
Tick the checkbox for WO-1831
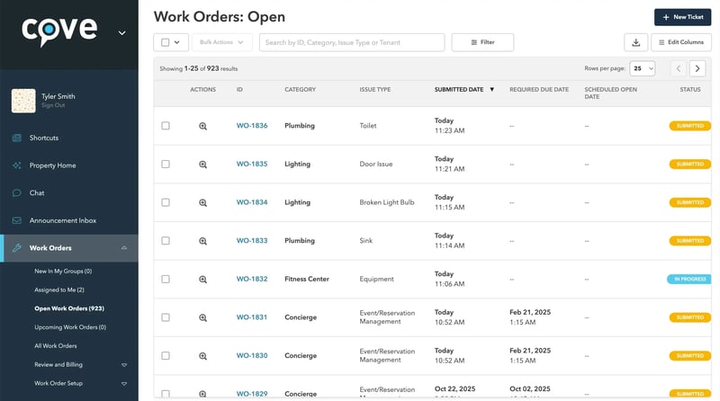166,317
